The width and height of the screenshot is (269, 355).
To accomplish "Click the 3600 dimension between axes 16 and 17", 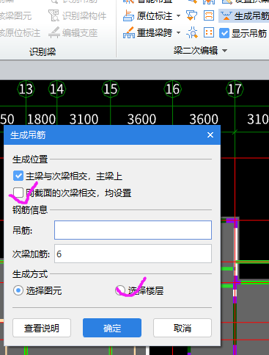I will pyautogui.click(x=204, y=120).
